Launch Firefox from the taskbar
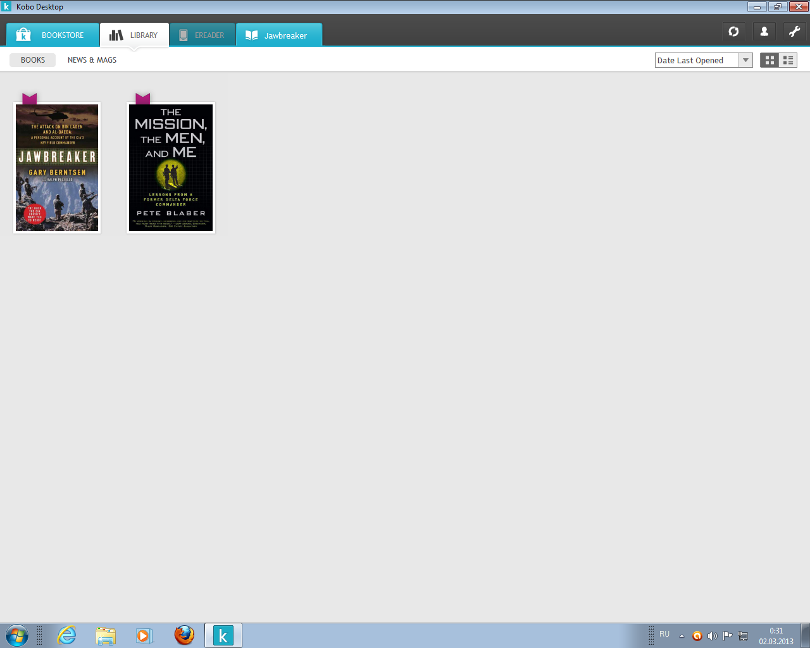The width and height of the screenshot is (810, 648). point(184,635)
